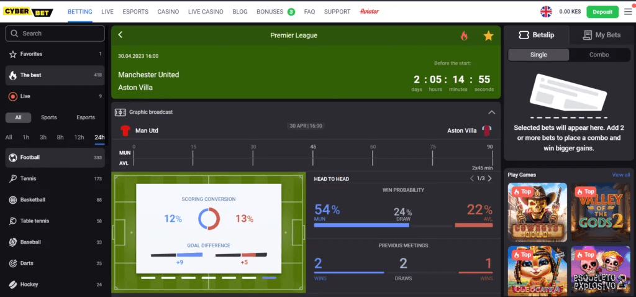636x297 pixels.
Task: Select the 8h time filter
Action: (x=60, y=137)
